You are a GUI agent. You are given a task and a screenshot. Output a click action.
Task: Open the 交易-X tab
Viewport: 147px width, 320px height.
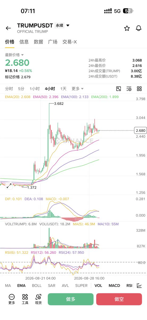click(x=70, y=42)
